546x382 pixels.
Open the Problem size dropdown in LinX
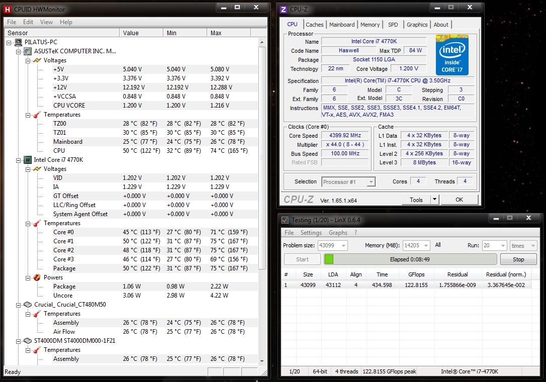click(343, 245)
